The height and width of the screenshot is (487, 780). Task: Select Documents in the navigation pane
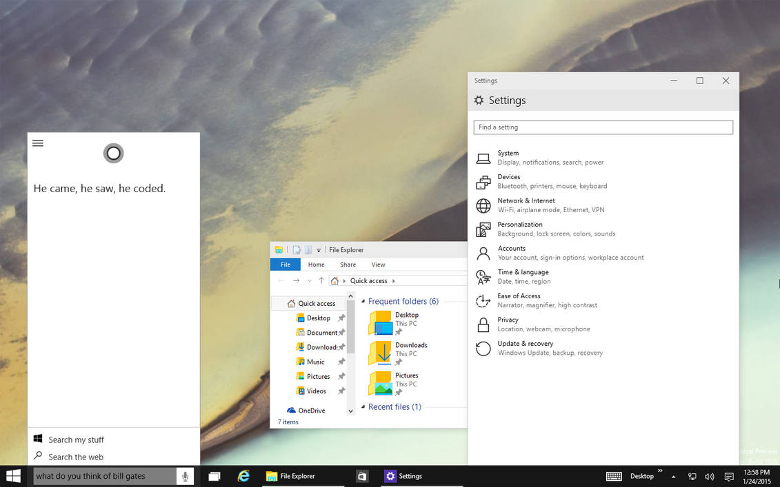tap(317, 333)
